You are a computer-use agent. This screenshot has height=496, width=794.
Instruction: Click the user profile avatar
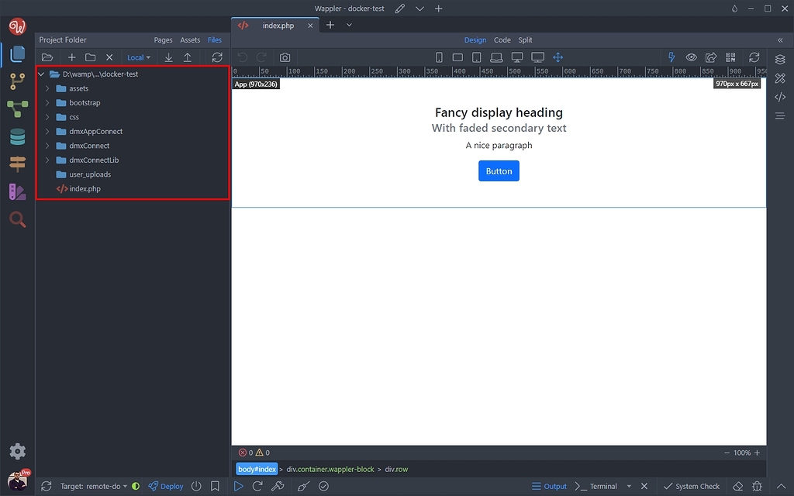(x=18, y=480)
